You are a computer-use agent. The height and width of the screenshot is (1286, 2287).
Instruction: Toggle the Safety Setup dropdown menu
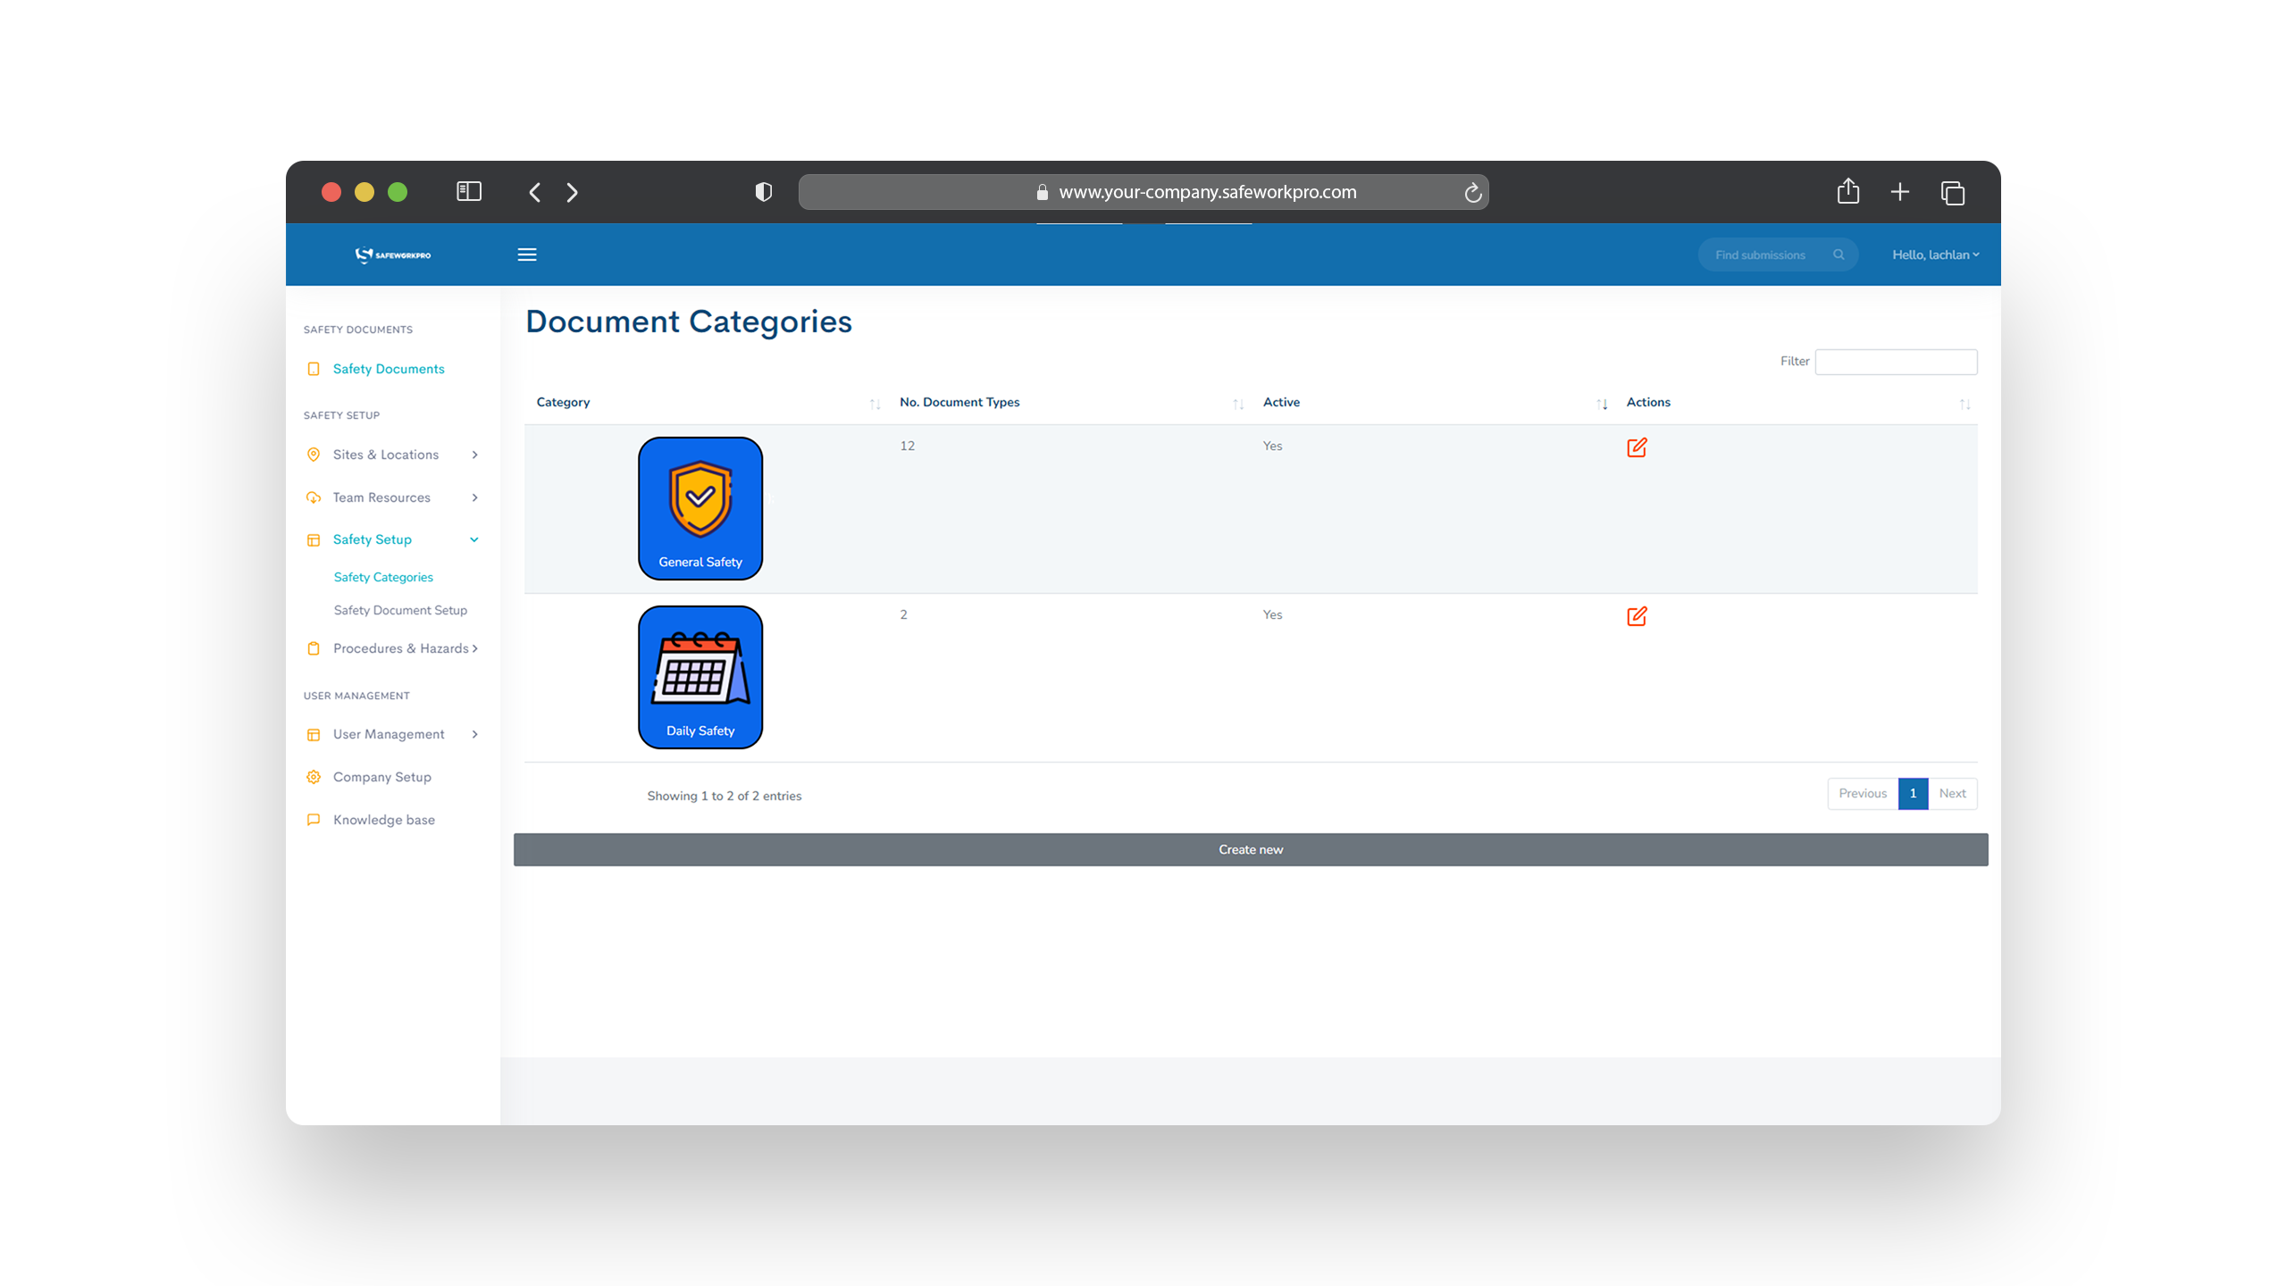coord(474,540)
